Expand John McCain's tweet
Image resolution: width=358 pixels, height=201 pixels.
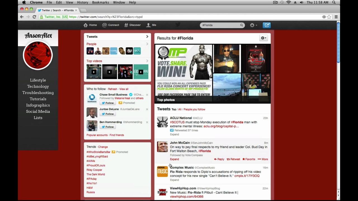tap(174, 159)
